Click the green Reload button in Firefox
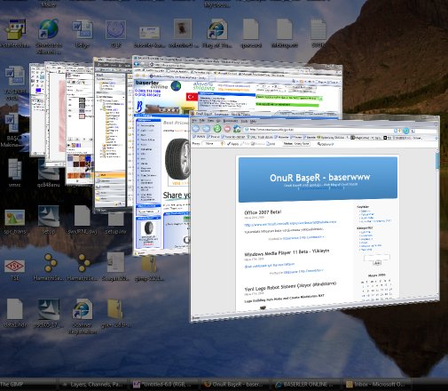This screenshot has width=448, height=391. [217, 129]
